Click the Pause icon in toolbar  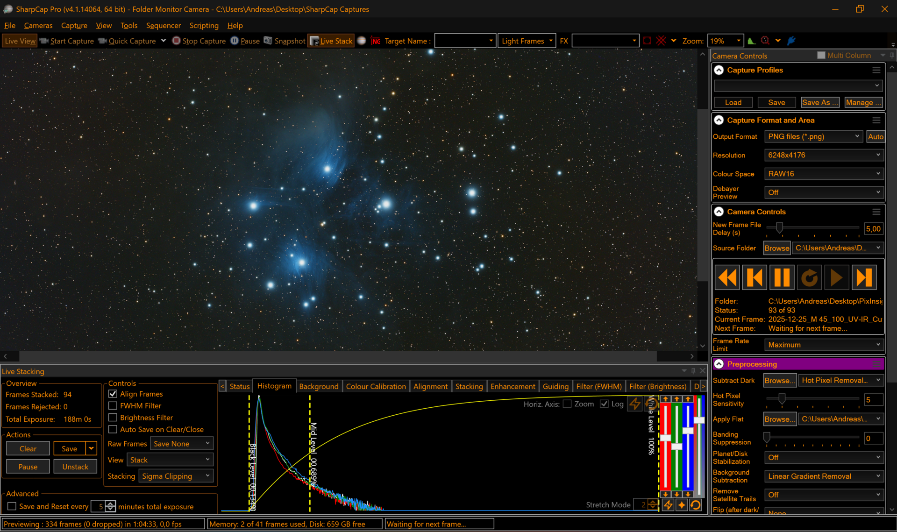point(235,41)
